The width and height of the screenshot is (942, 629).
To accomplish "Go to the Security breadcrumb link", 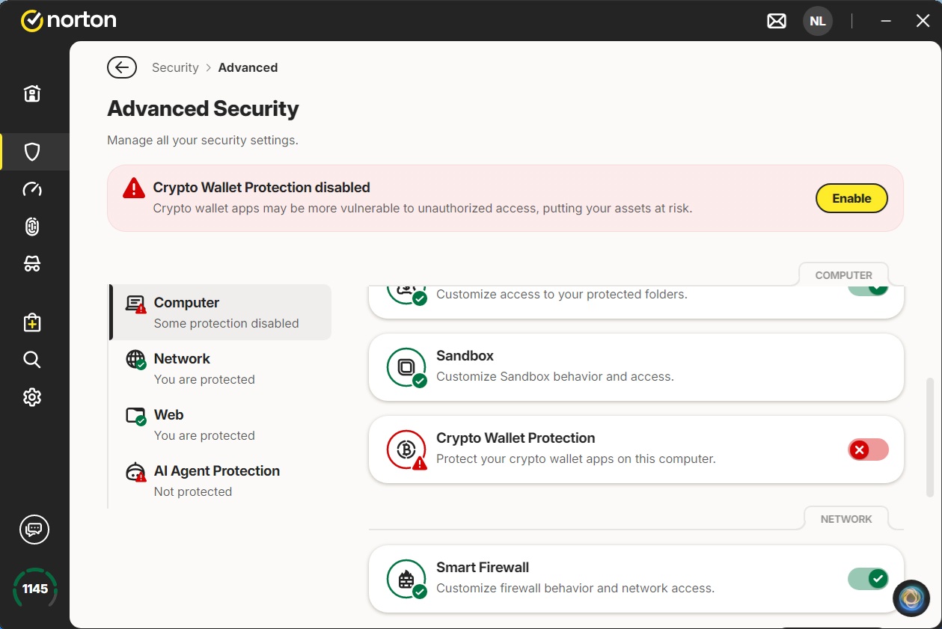I will pyautogui.click(x=175, y=67).
